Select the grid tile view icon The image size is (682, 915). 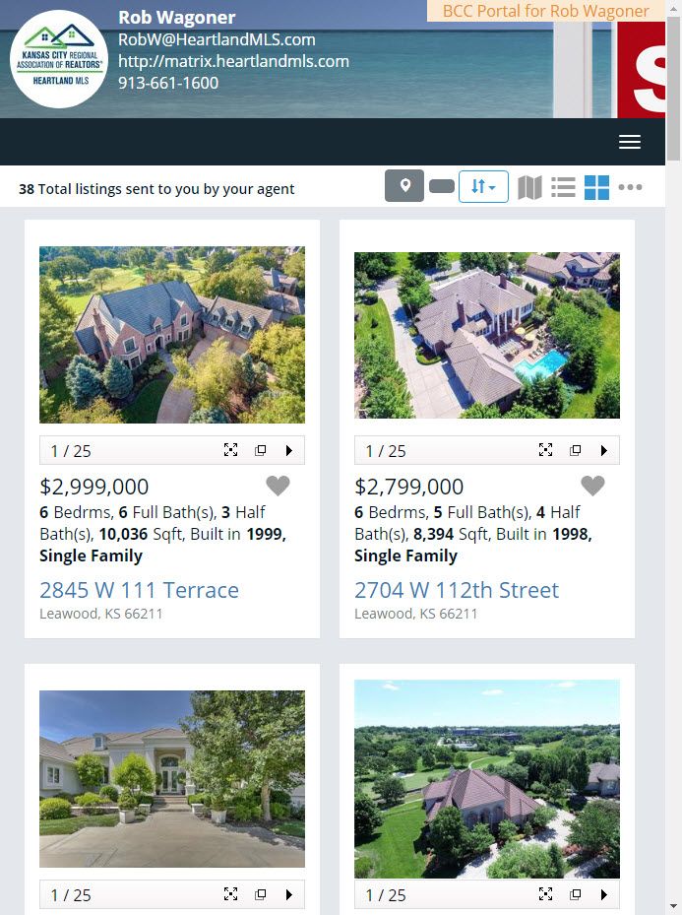point(596,187)
